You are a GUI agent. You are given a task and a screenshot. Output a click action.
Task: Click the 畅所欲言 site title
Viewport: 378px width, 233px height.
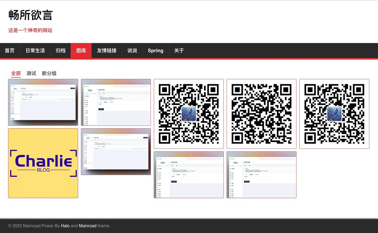point(30,15)
